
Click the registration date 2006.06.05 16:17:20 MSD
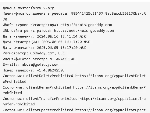(x=66, y=42)
